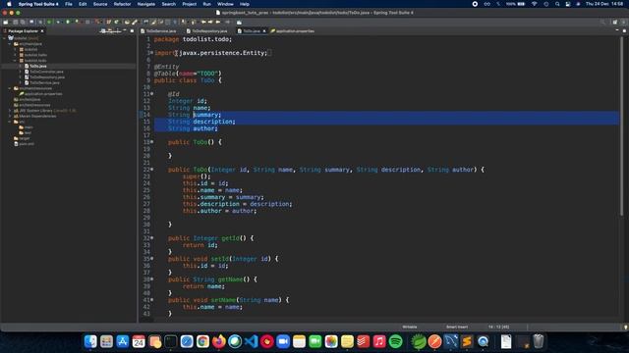The image size is (629, 353).
Task: Open the Project menu
Action: point(190,4)
